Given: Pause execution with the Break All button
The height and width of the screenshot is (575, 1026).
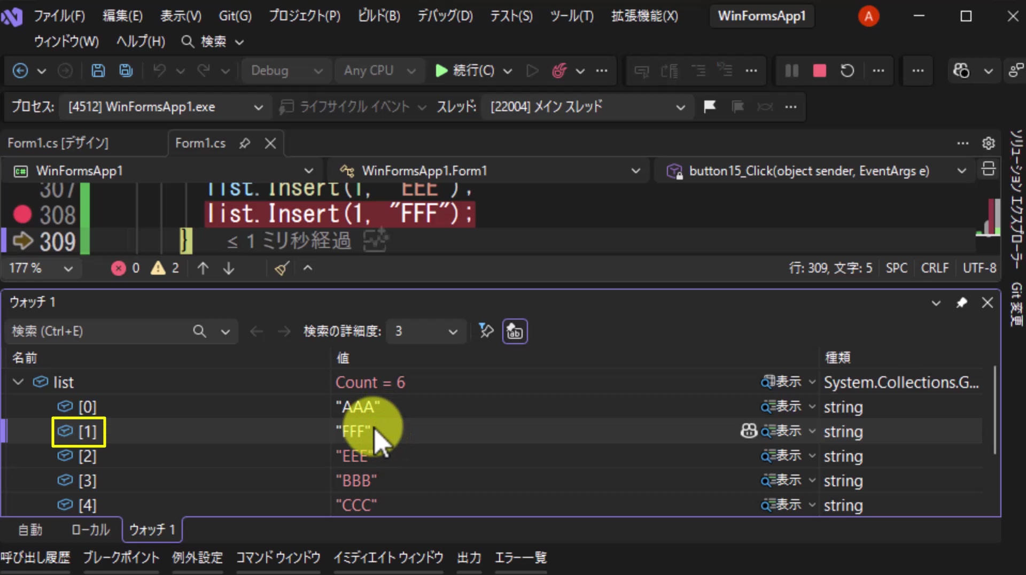Looking at the screenshot, I should [x=791, y=71].
